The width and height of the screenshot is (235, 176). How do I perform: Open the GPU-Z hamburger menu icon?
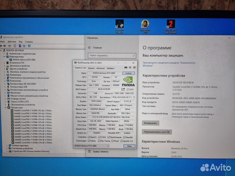click(134, 68)
